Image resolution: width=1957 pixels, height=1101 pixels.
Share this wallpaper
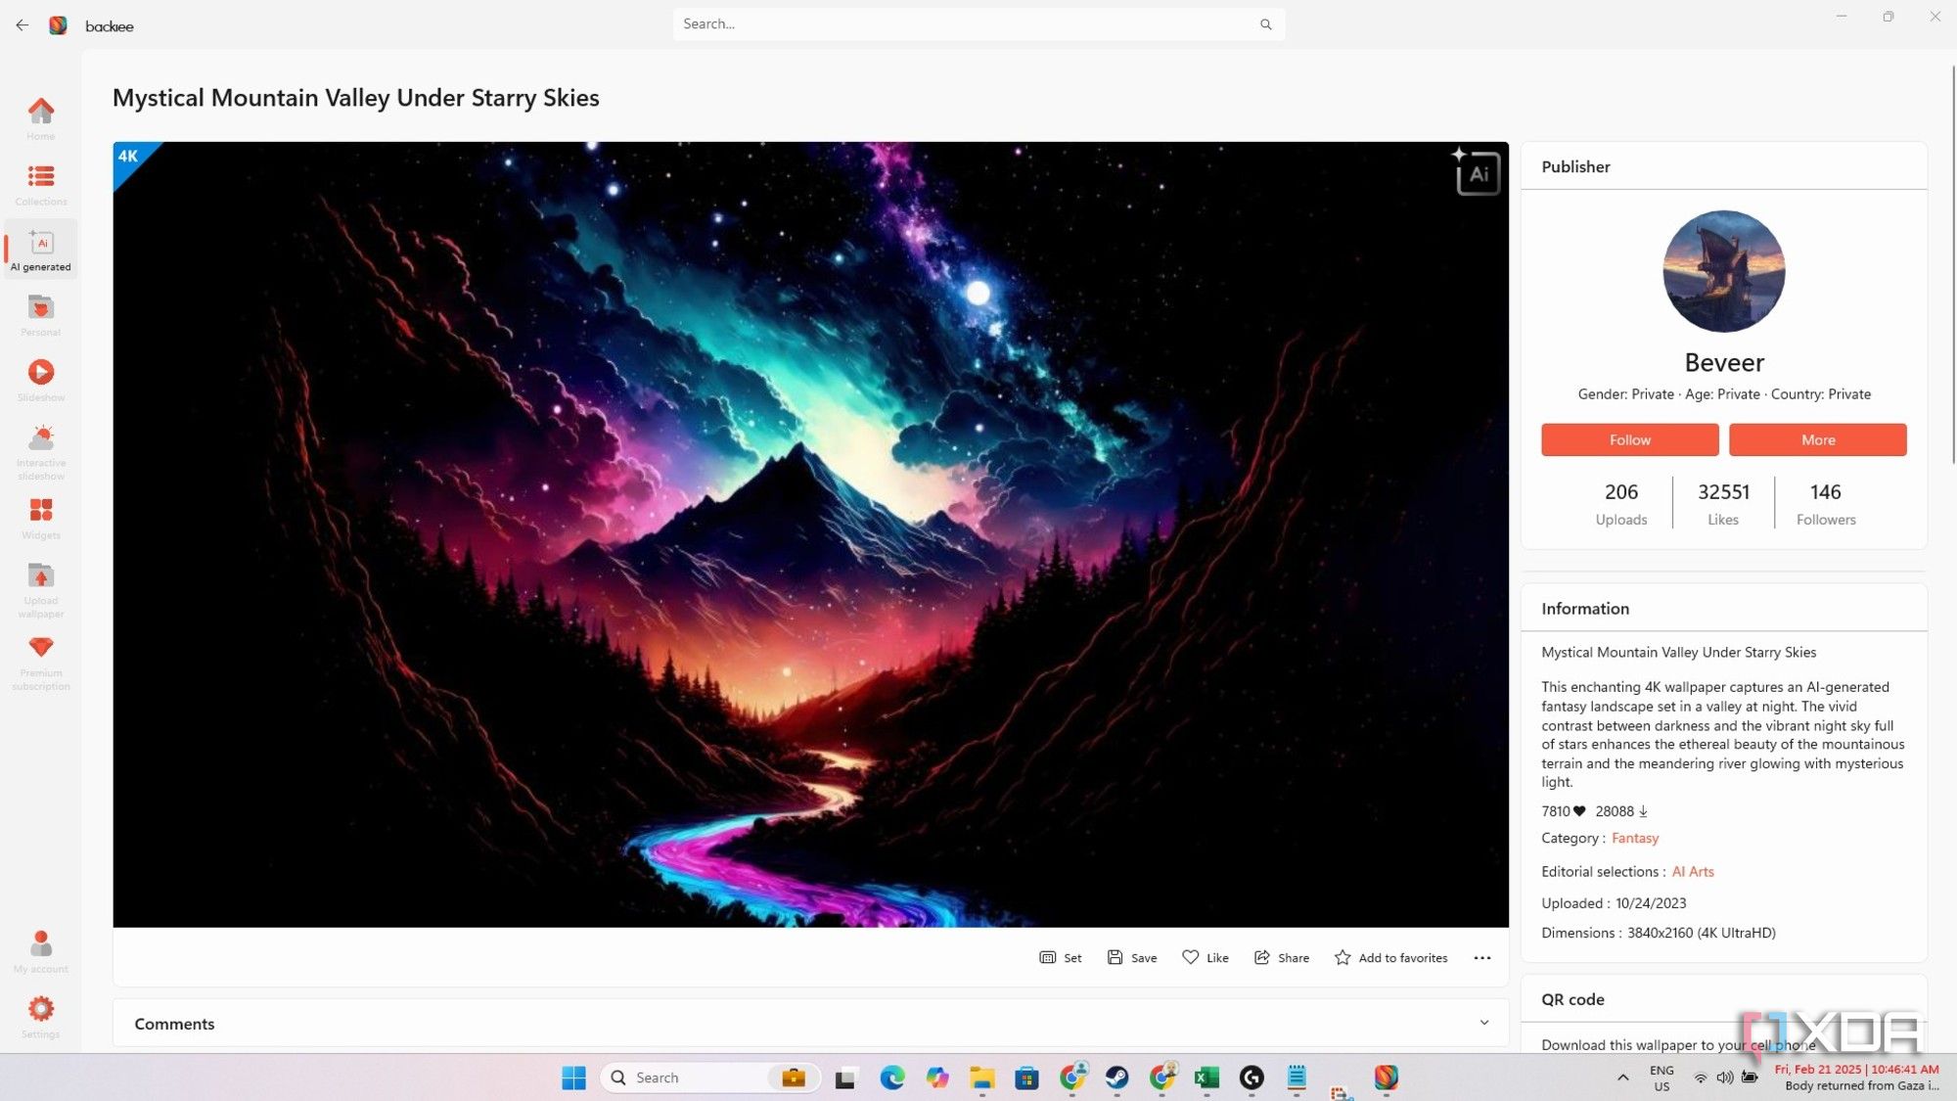(1282, 957)
